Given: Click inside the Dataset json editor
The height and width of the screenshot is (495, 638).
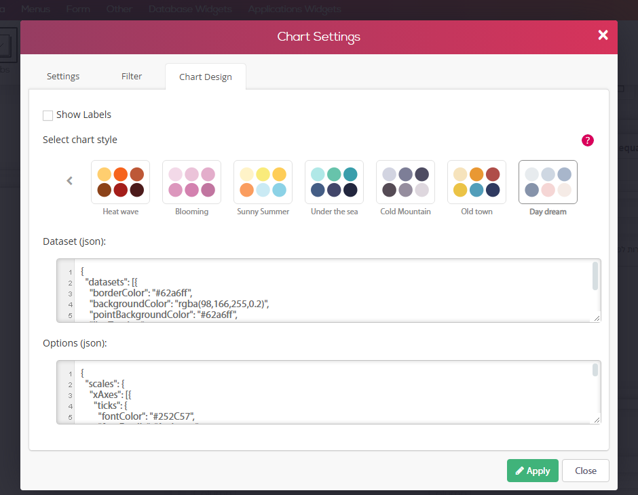Looking at the screenshot, I should pyautogui.click(x=329, y=291).
